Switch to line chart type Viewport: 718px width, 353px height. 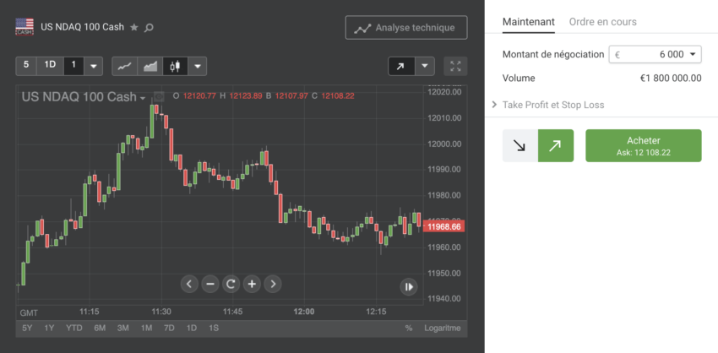tap(124, 66)
